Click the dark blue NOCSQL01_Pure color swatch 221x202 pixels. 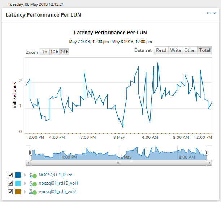click(18, 175)
